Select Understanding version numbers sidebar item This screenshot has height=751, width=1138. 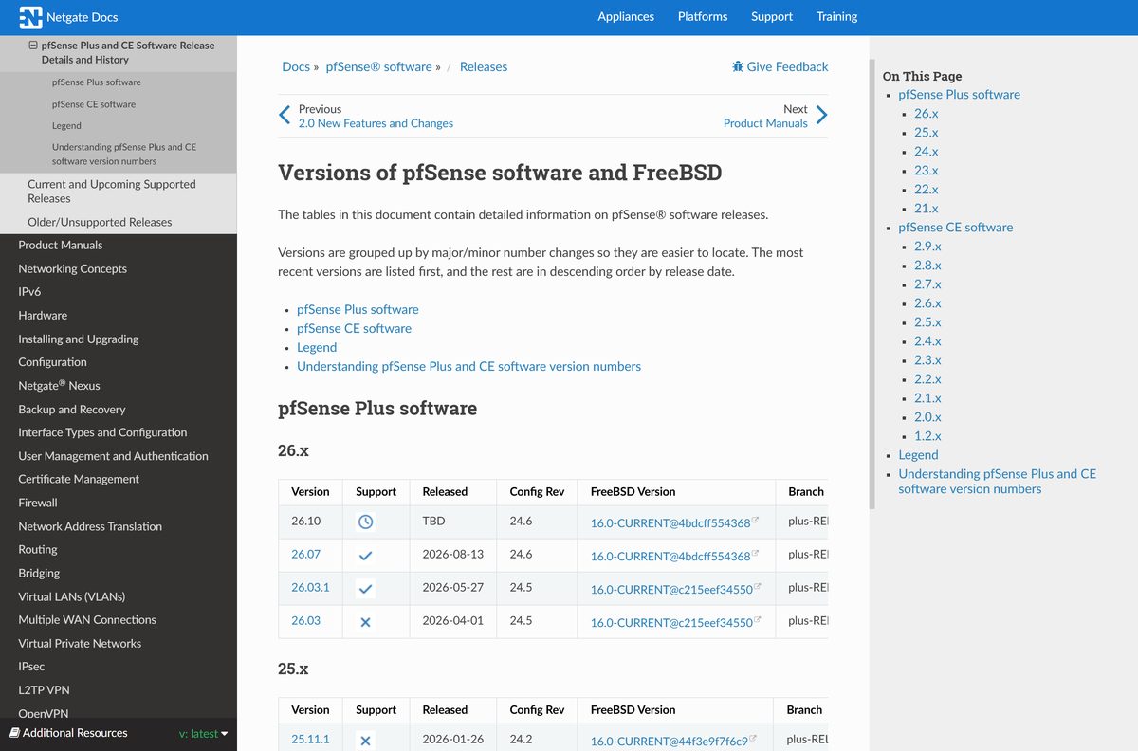[124, 154]
